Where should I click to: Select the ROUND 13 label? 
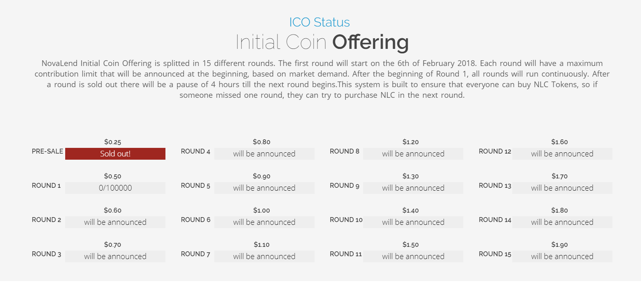tap(495, 185)
